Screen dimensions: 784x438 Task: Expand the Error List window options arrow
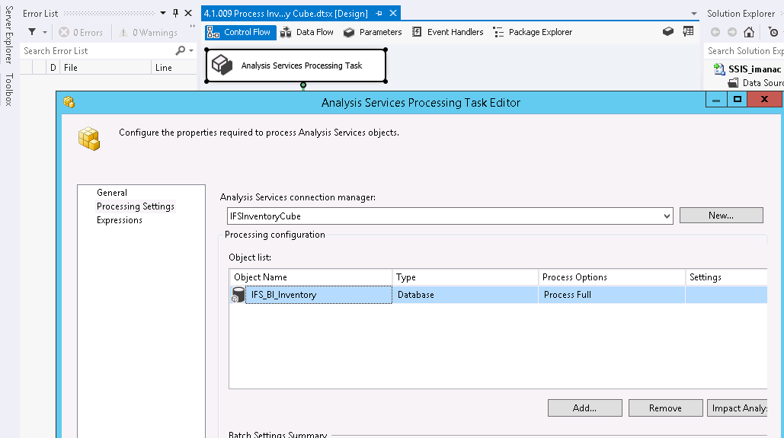point(163,14)
